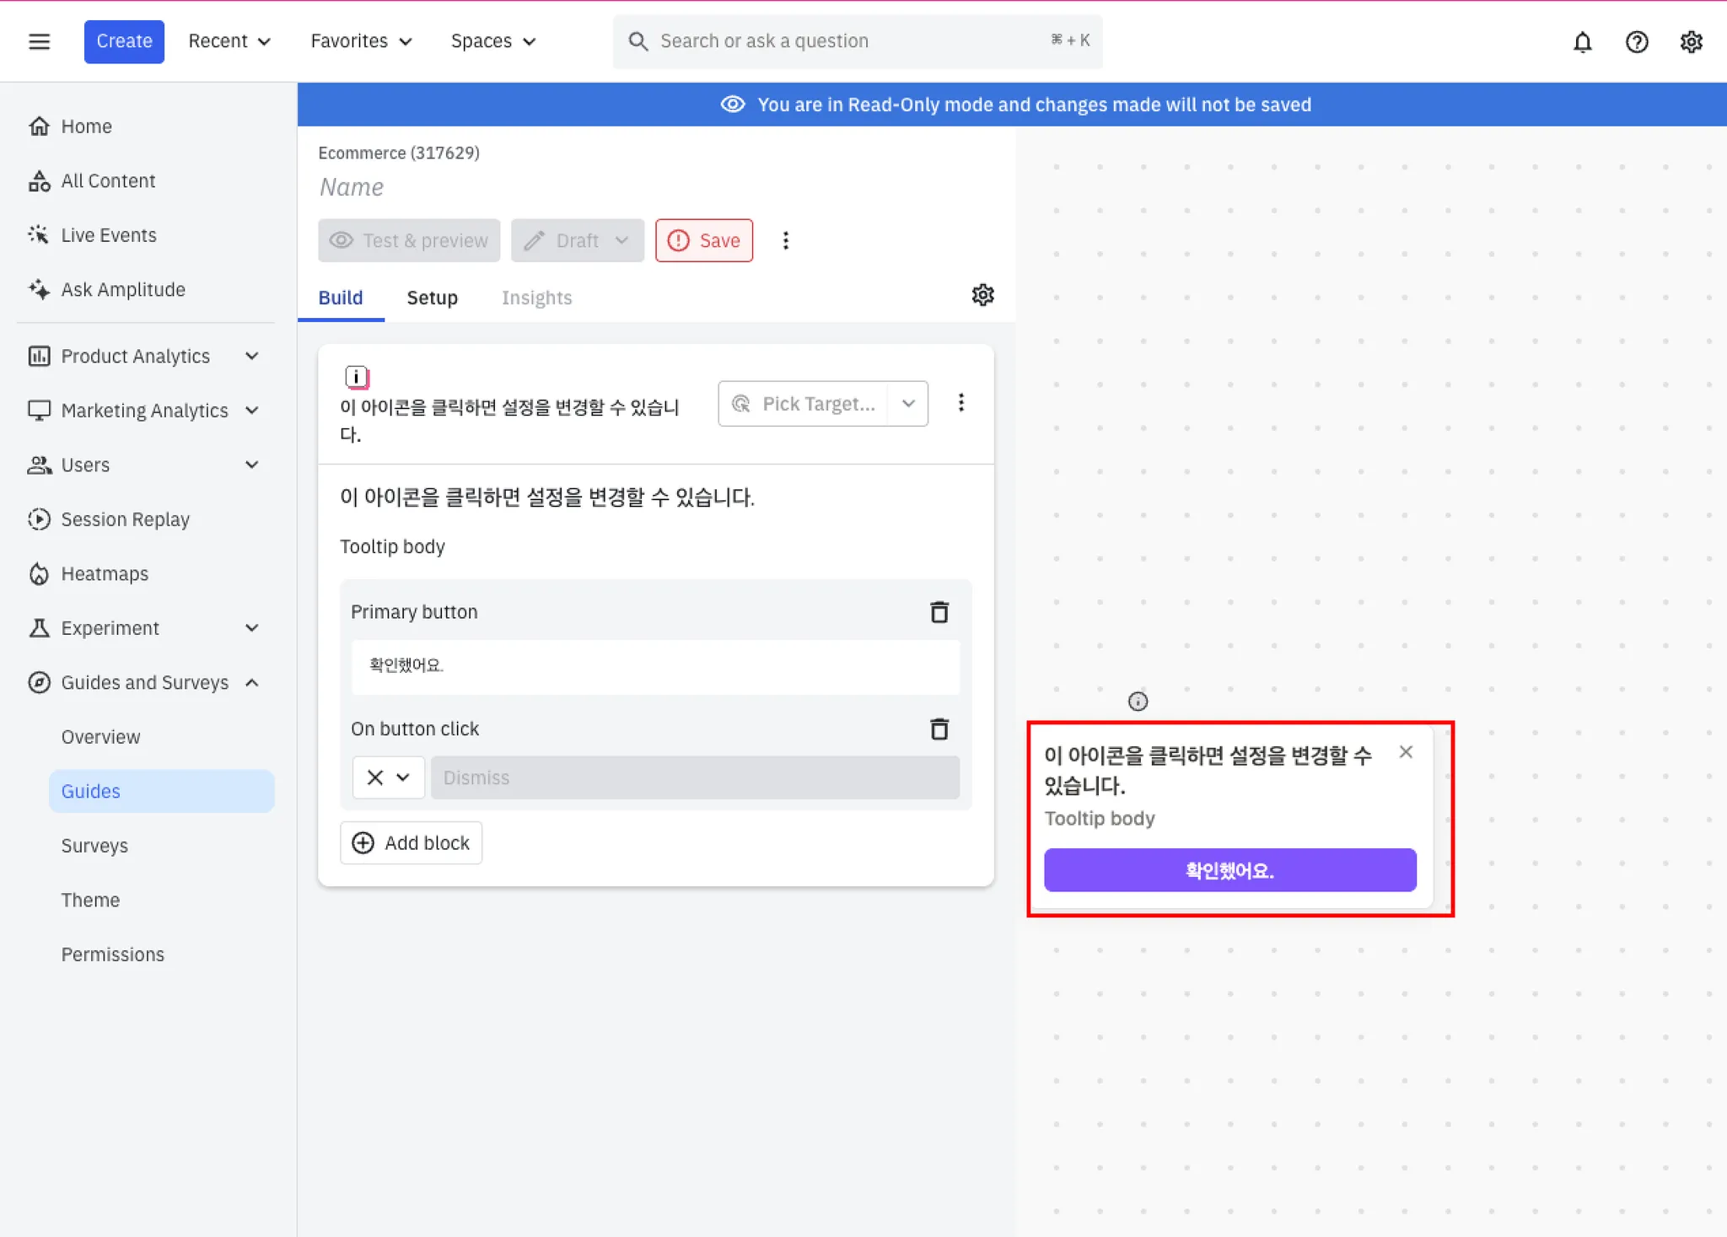Click the info tooltip icon in the step header
This screenshot has height=1237, width=1727.
(357, 377)
